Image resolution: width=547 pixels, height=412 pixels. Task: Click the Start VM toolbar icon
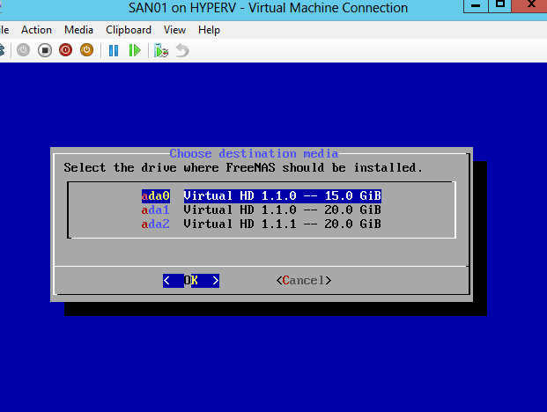pyautogui.click(x=24, y=50)
